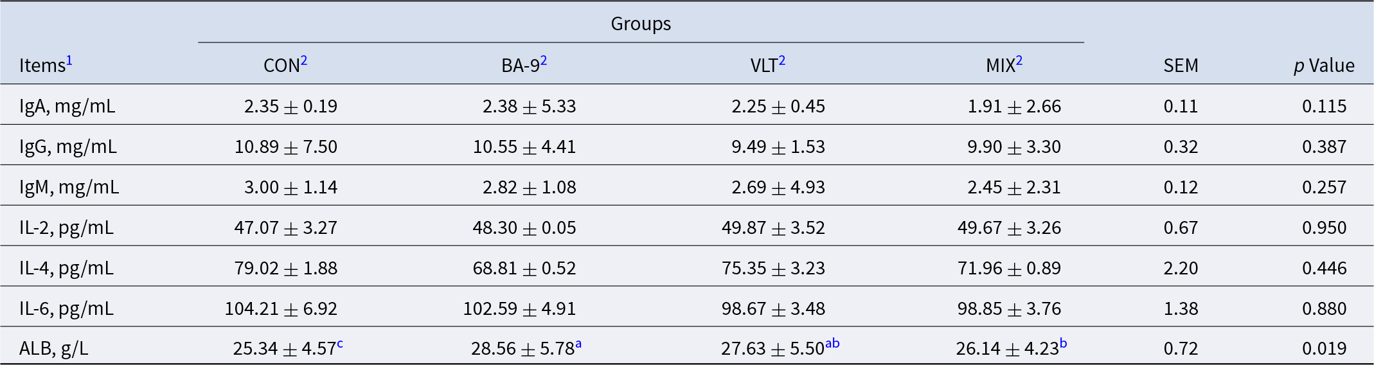Click the p Value column header
The width and height of the screenshot is (1374, 365).
[x=1324, y=66]
